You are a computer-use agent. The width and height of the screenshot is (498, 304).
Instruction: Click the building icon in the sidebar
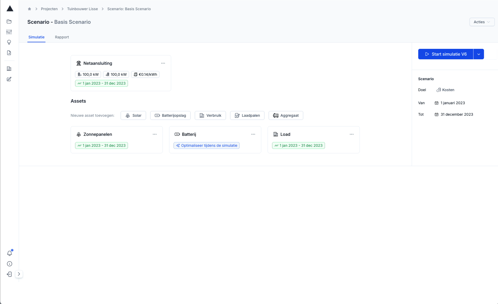click(9, 69)
